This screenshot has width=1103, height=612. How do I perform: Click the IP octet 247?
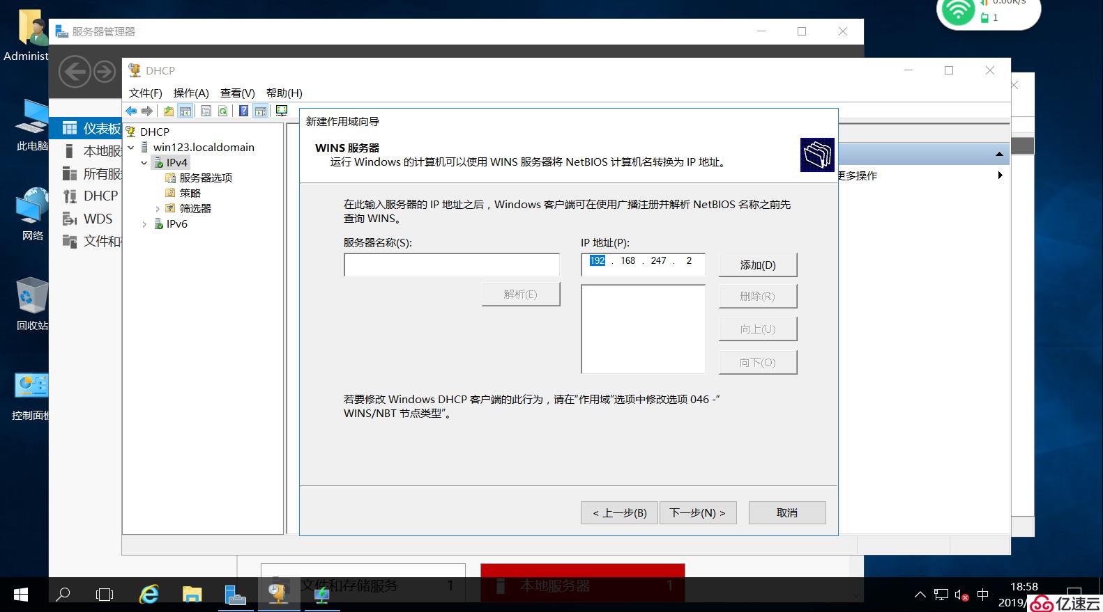click(x=659, y=260)
